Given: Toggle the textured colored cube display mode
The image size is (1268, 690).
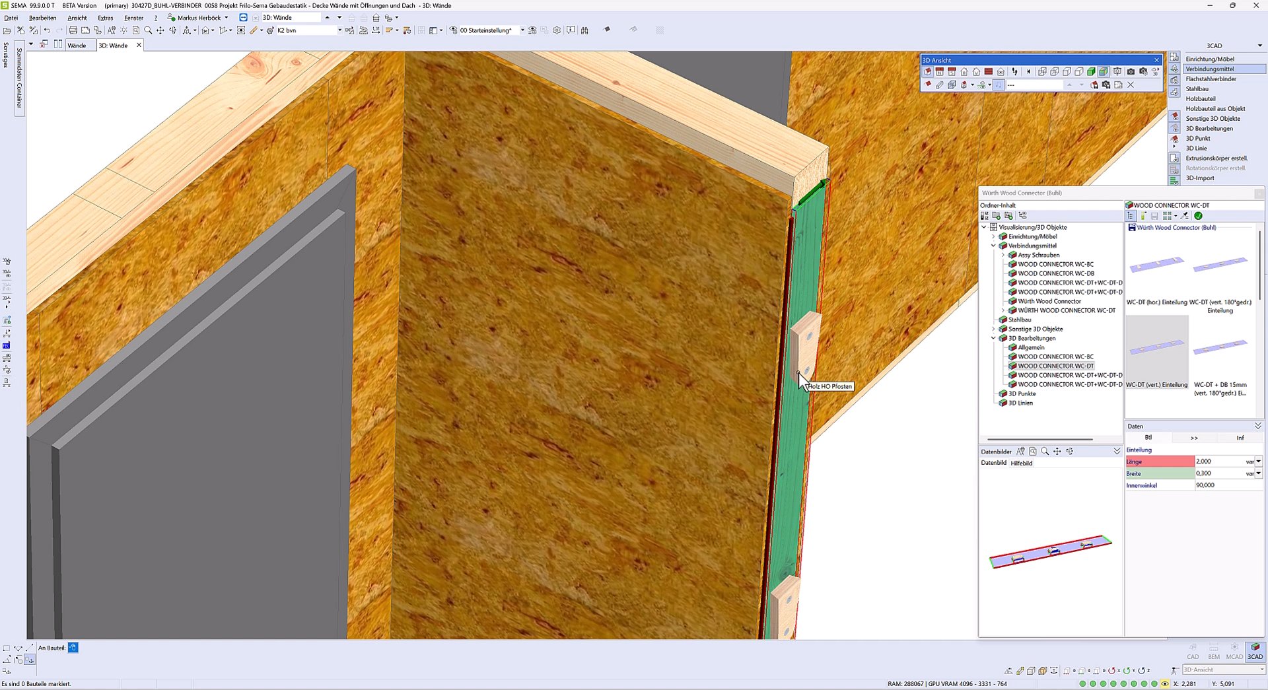Looking at the screenshot, I should [x=1104, y=71].
